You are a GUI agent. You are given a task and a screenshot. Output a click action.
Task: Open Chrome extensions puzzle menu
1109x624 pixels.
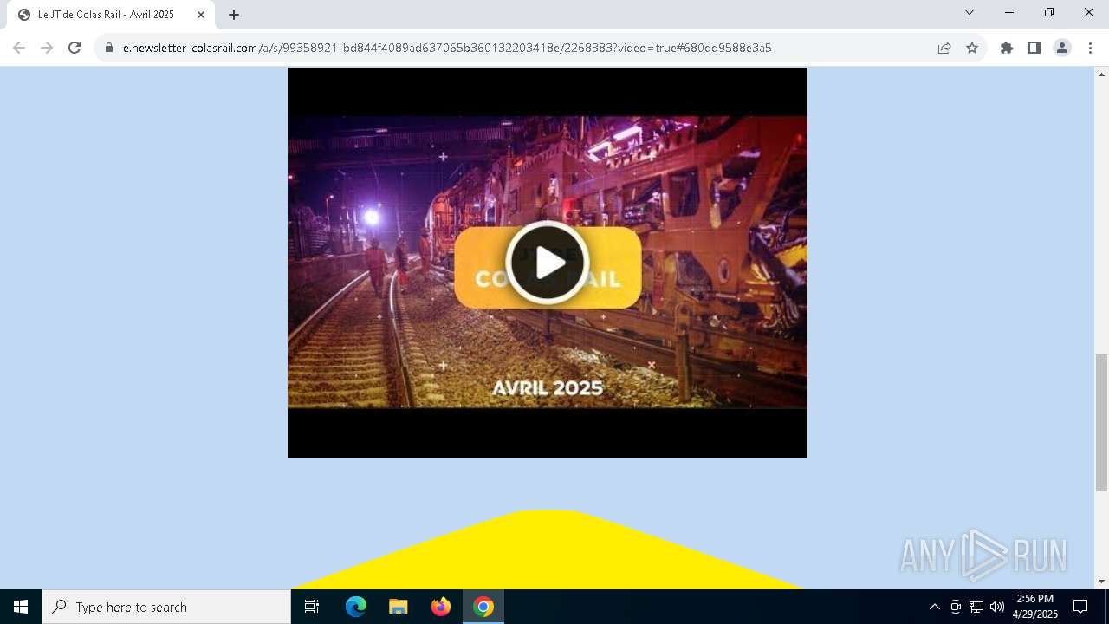coord(1007,48)
